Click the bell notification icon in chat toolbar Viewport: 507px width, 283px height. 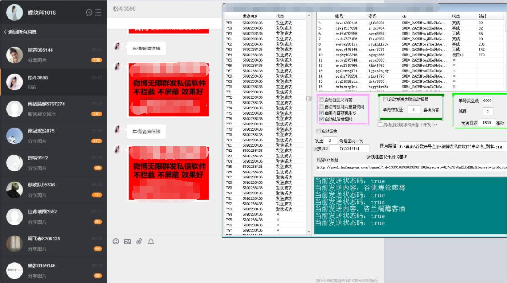pyautogui.click(x=151, y=241)
